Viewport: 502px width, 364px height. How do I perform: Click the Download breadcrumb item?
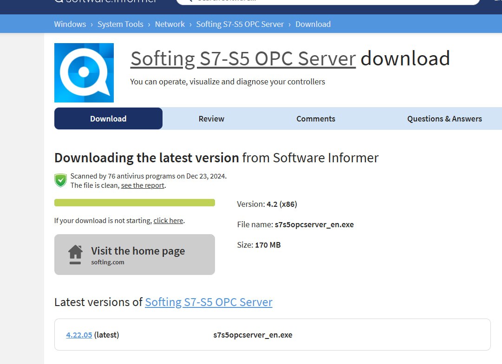313,24
